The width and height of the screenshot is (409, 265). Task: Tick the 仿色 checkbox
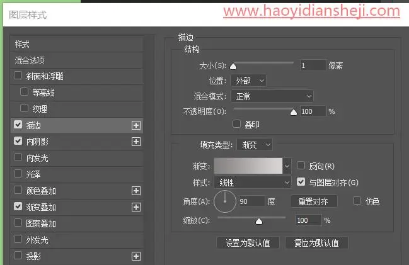click(357, 201)
